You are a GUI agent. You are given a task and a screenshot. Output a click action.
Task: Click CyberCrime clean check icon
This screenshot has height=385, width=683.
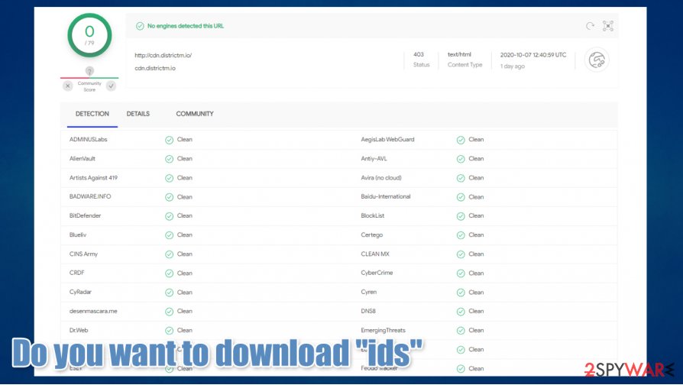coord(461,273)
